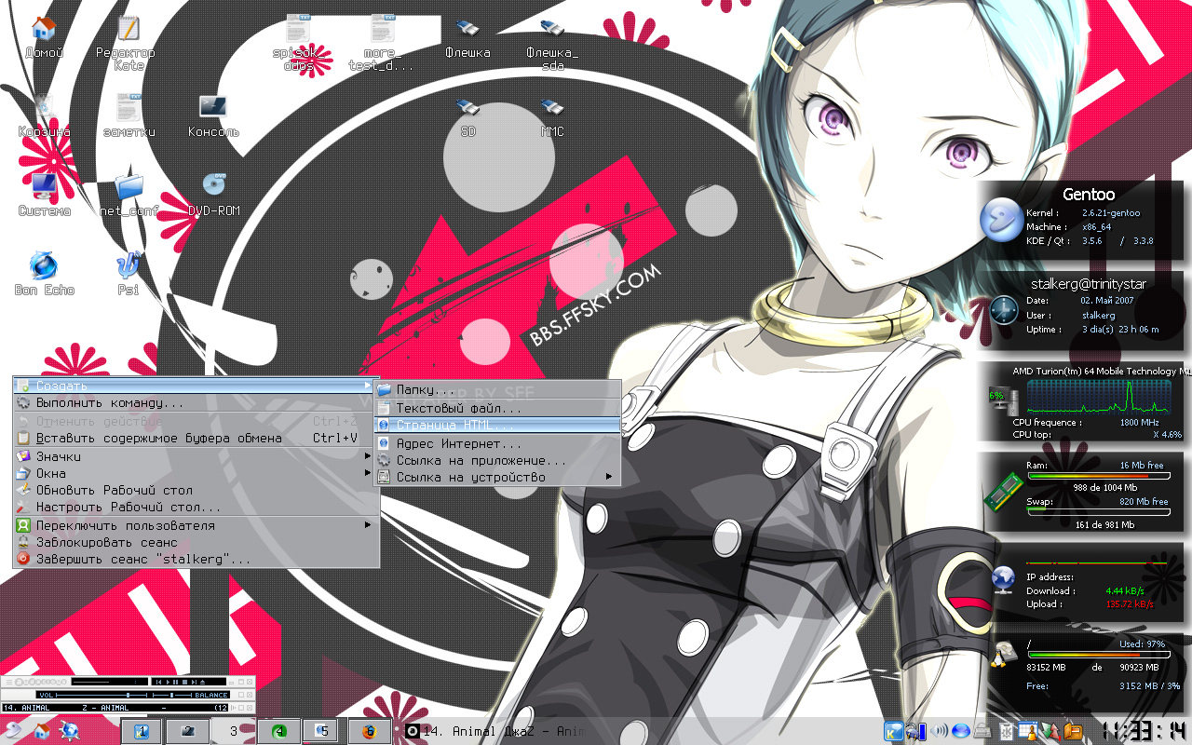Adjust the BALANCE slider in the player
The height and width of the screenshot is (745, 1192).
tap(172, 695)
